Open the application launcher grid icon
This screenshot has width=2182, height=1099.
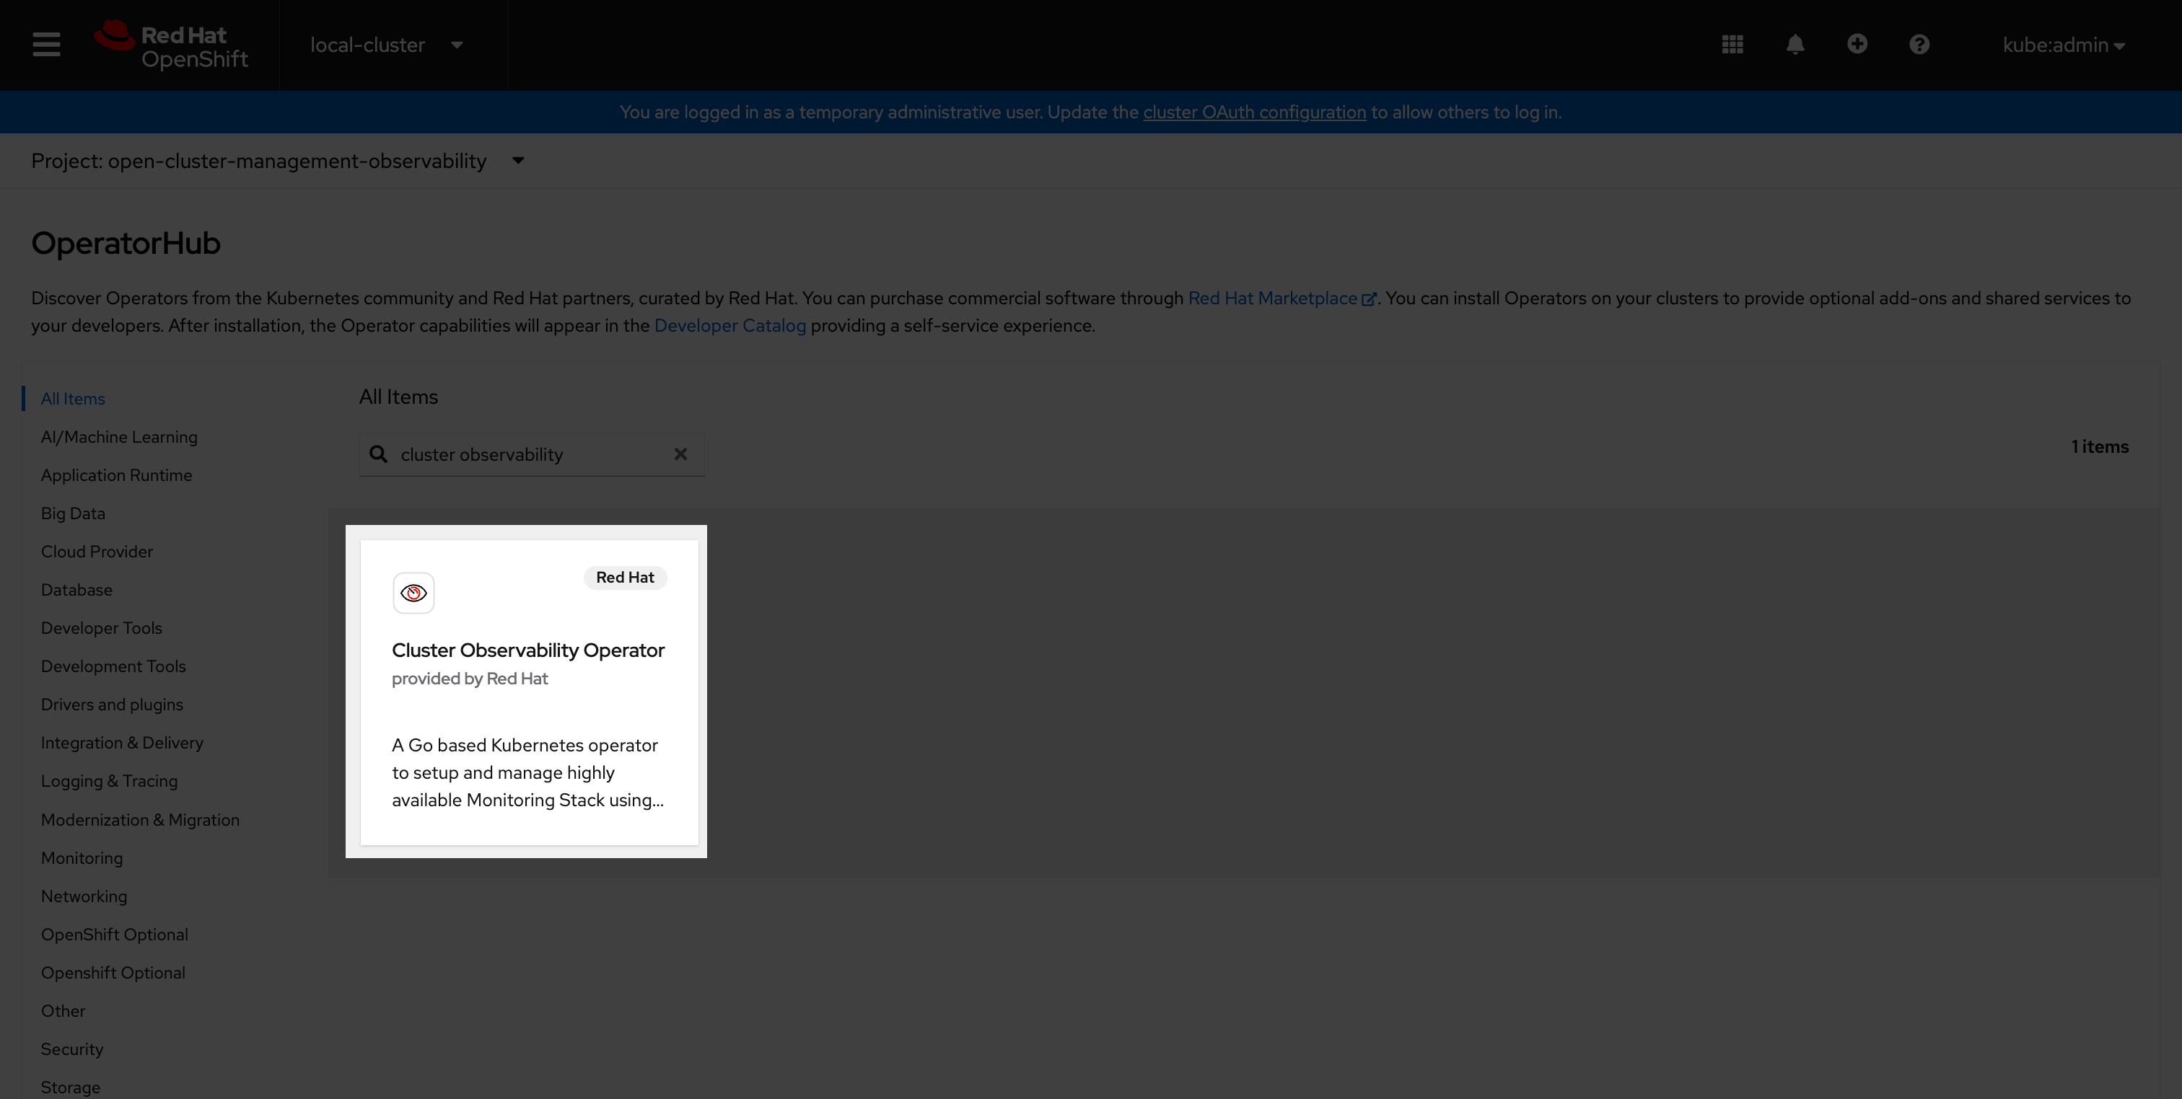coord(1732,44)
